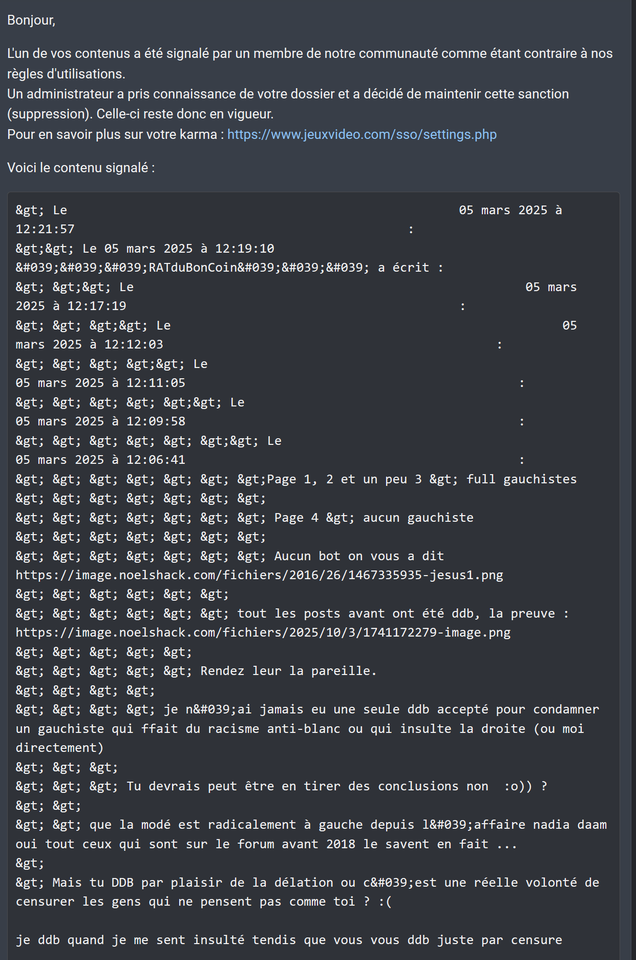The image size is (636, 960).
Task: Click the "Voici le contenu signalé :" line
Action: (81, 168)
